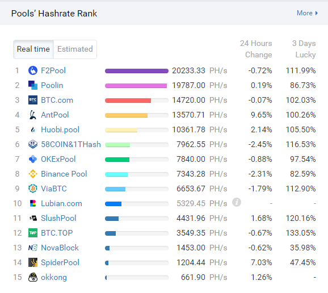Click the SpiderPool logo icon
The height and width of the screenshot is (293, 328).
[x=33, y=262]
